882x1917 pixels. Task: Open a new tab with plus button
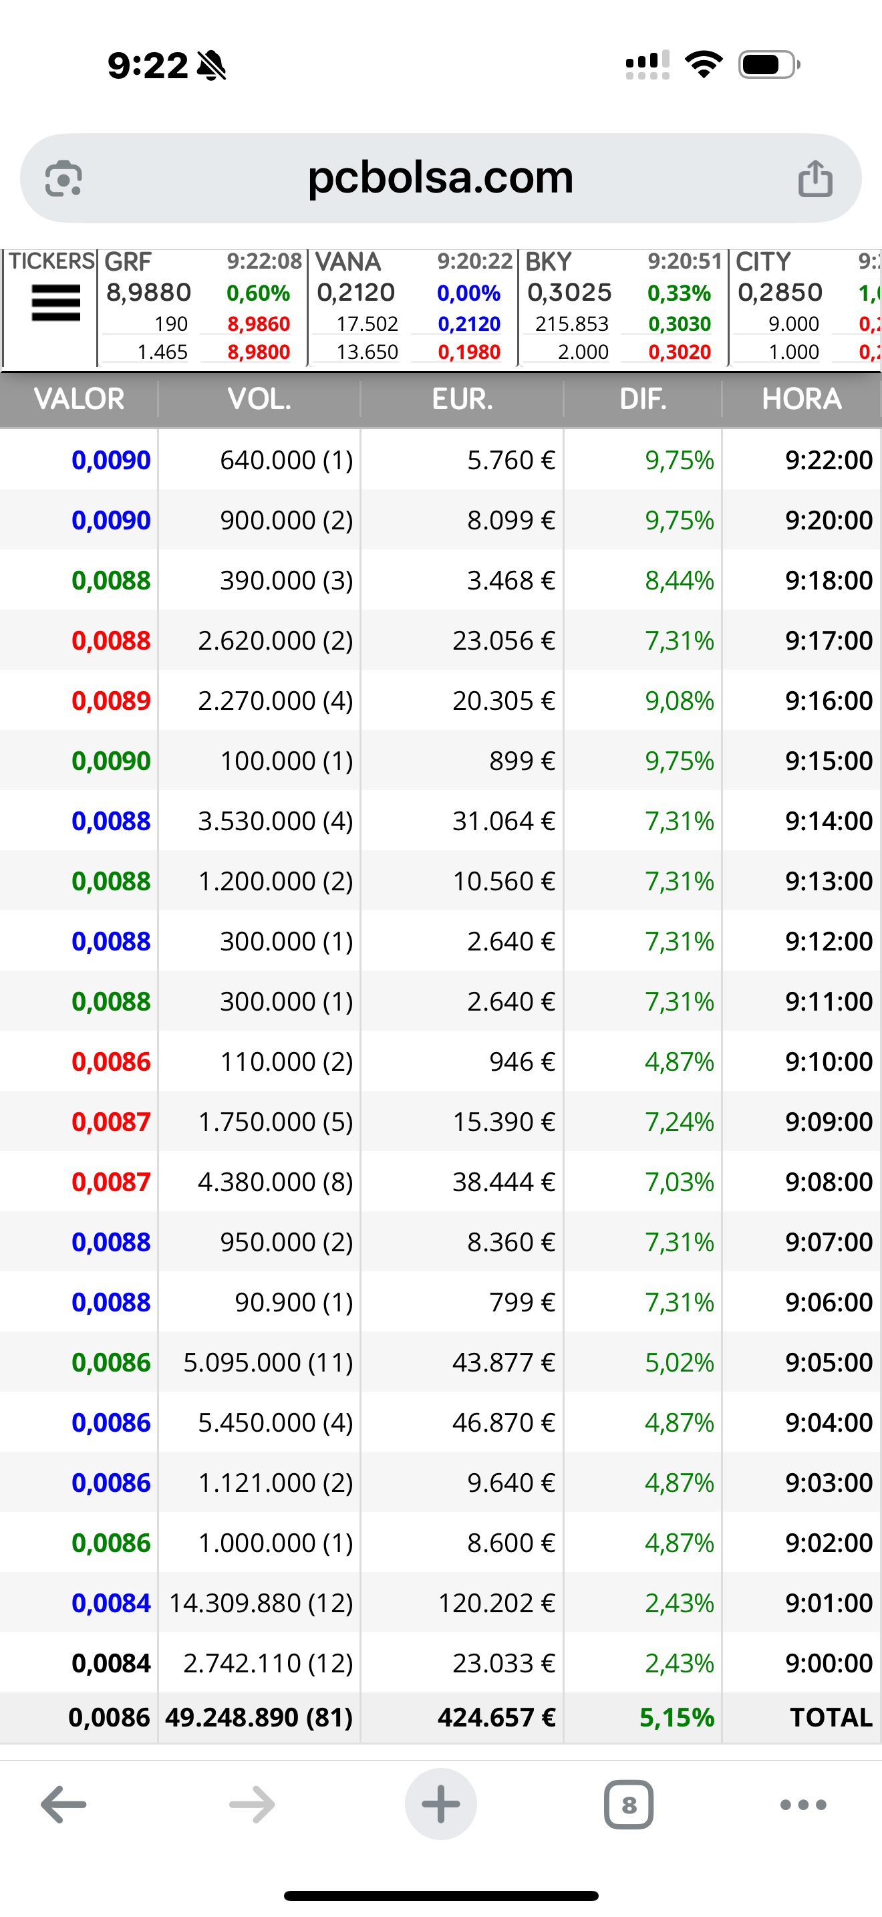tap(441, 1804)
